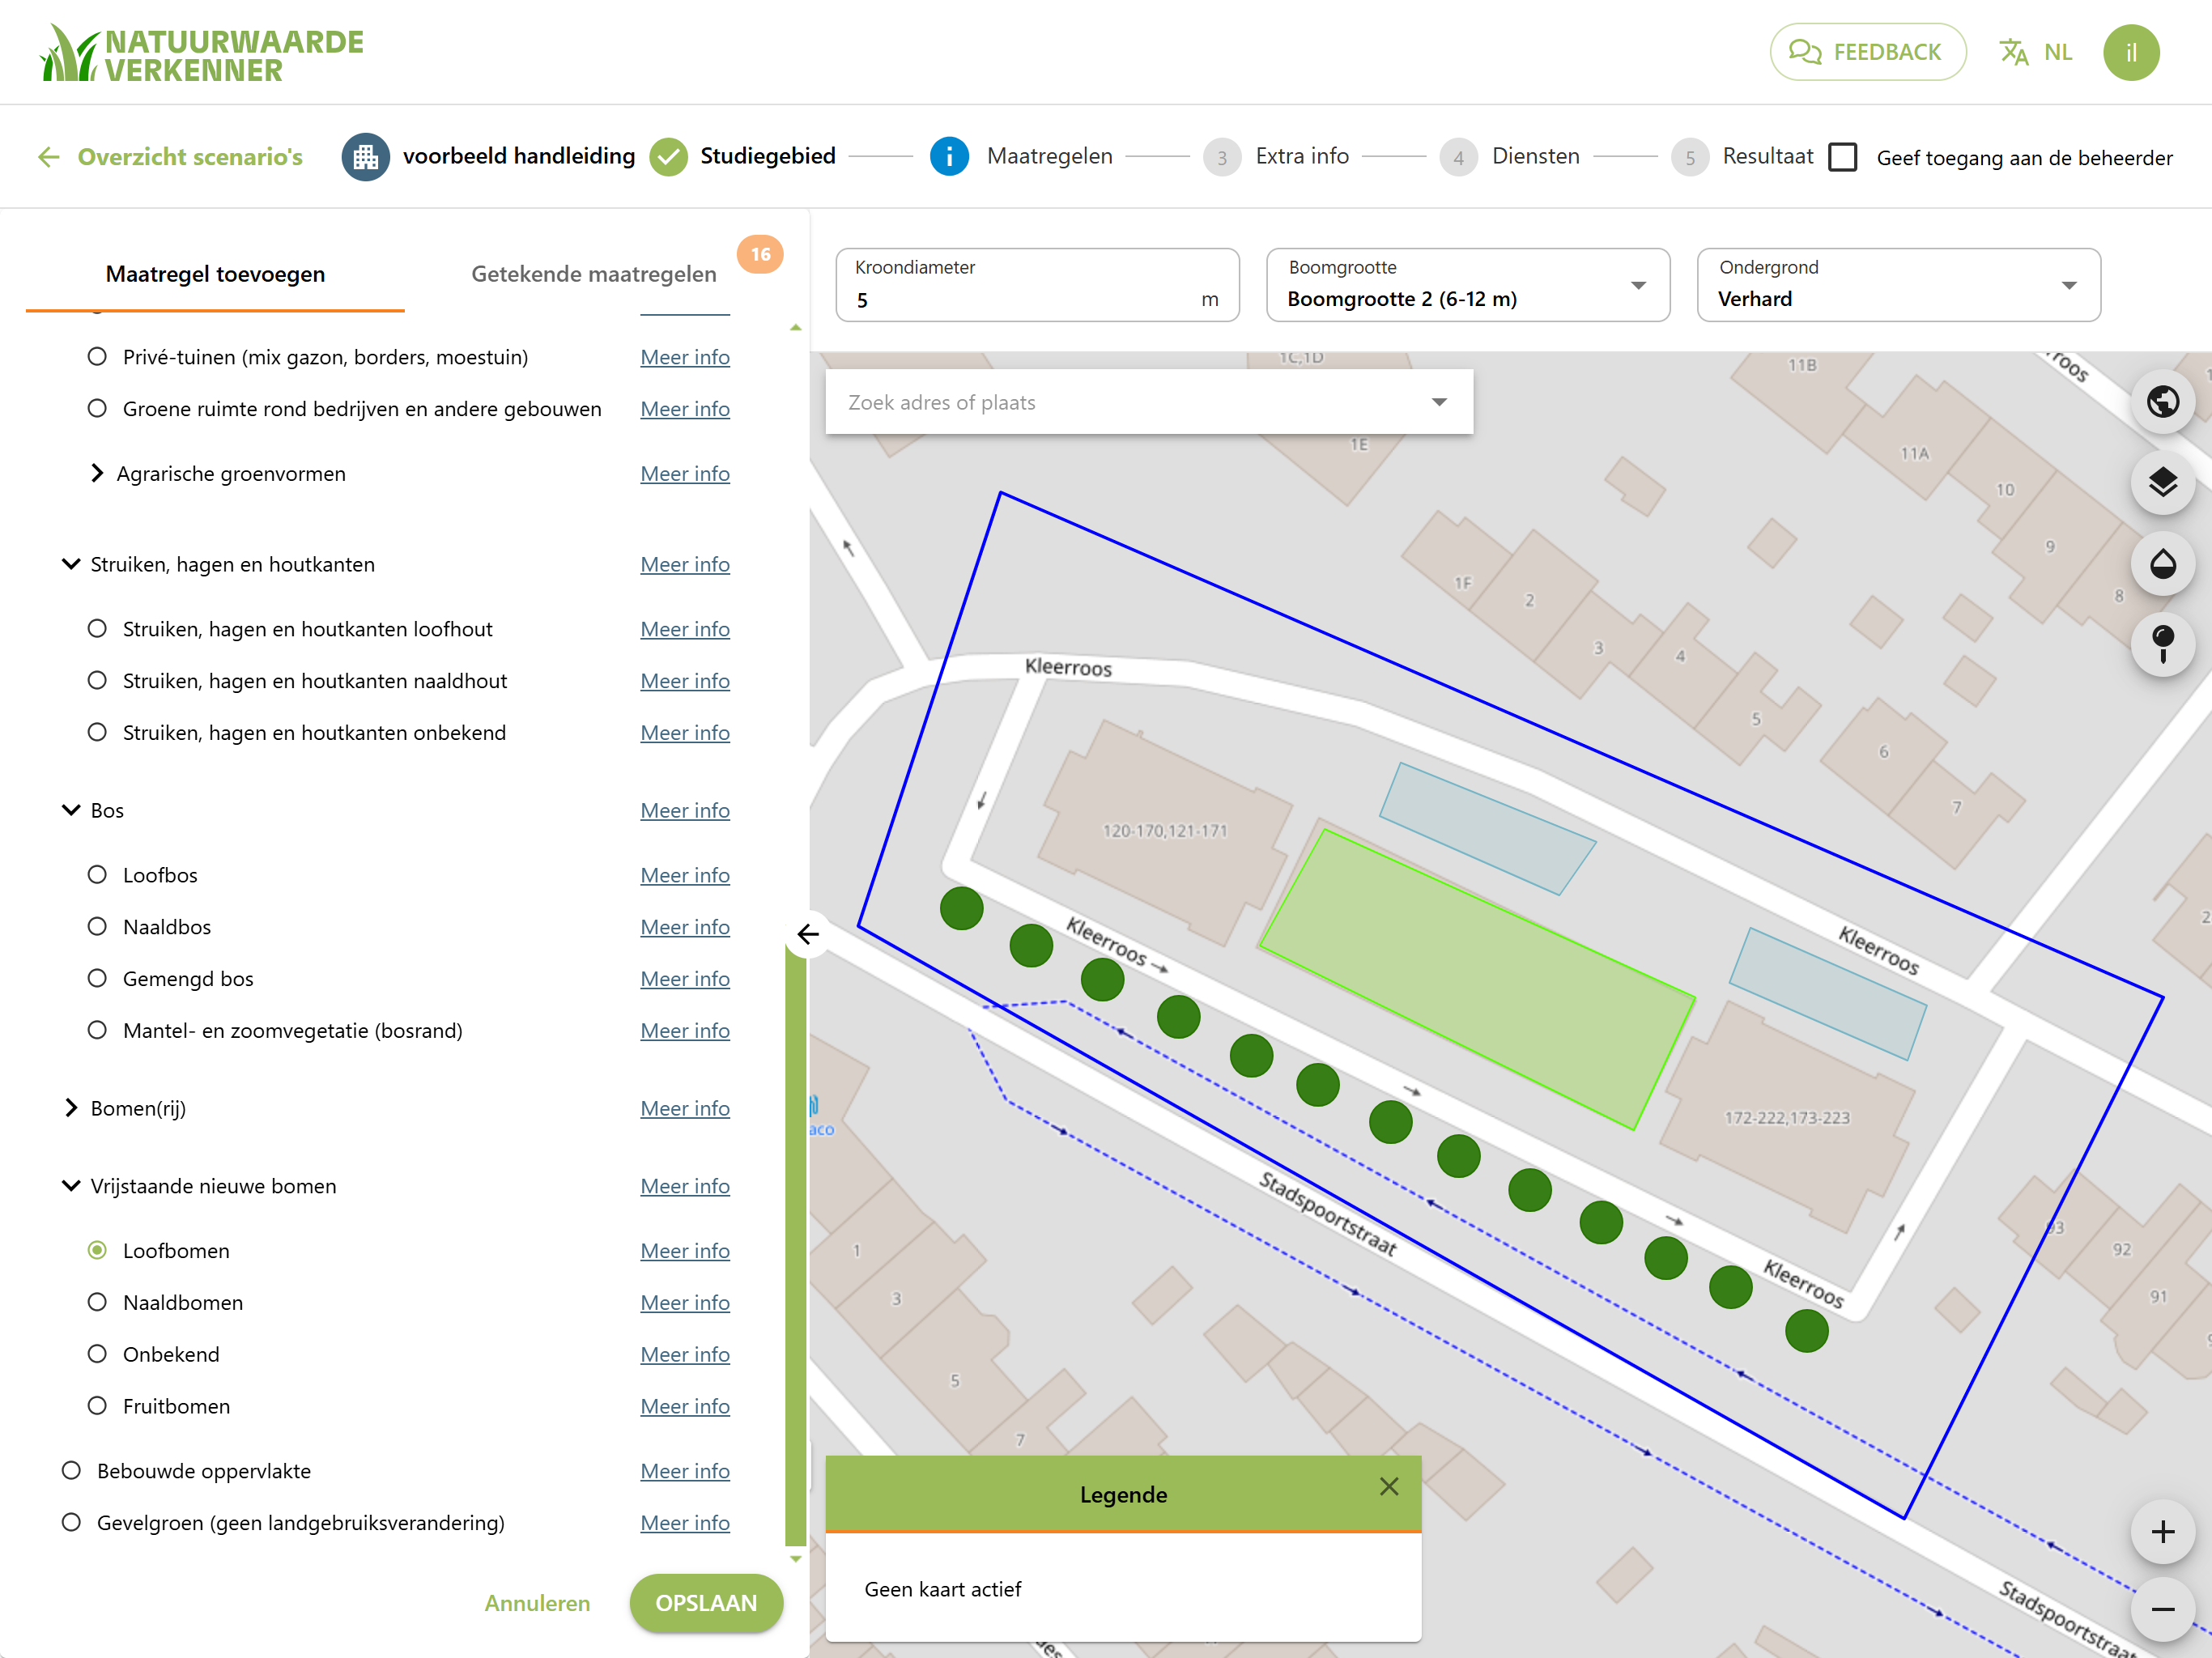Open the Feedback dialog
This screenshot has width=2212, height=1658.
coord(1867,52)
